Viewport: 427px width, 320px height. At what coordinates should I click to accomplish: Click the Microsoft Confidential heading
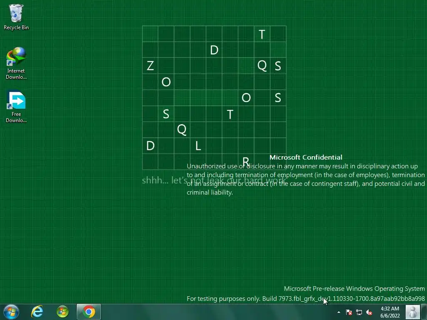[x=306, y=157]
